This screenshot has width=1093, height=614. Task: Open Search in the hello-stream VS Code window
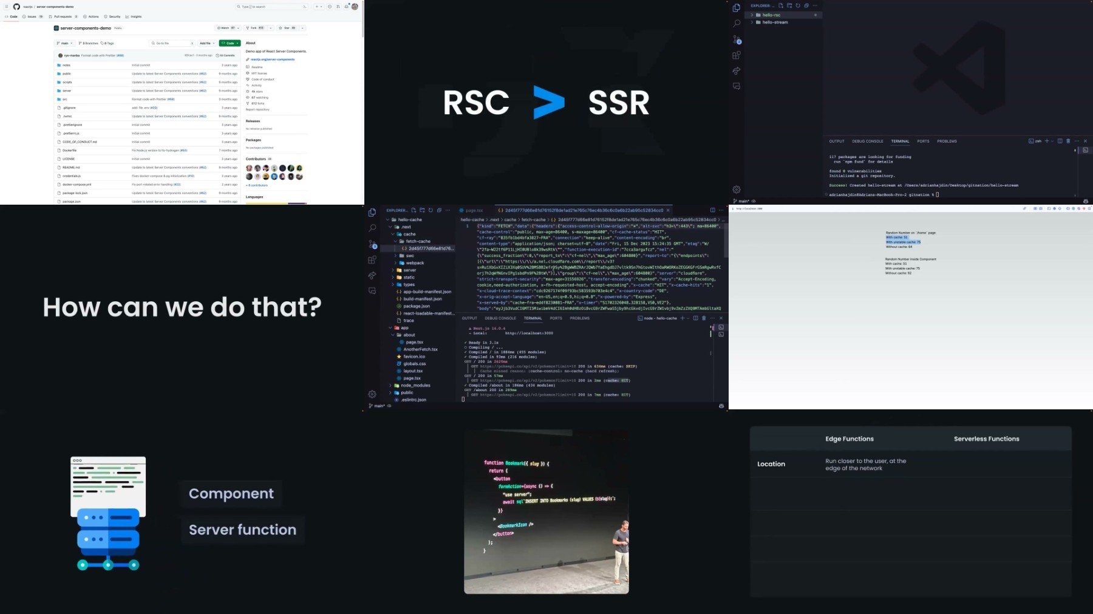[x=737, y=24]
